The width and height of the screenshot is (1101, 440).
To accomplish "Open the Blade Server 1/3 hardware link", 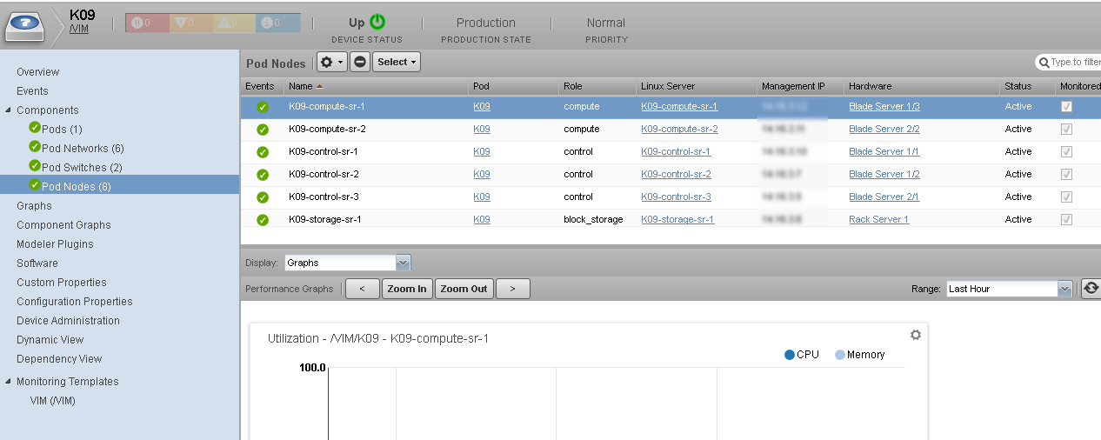I will tap(884, 106).
